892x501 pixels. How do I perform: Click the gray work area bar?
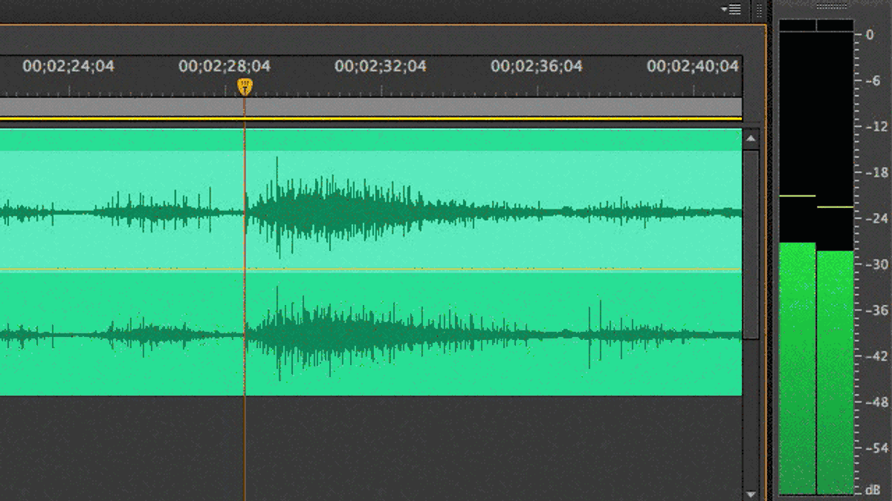coord(371,107)
